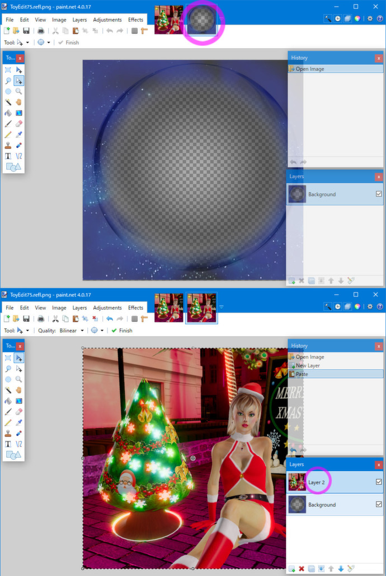The height and width of the screenshot is (576, 386).
Task: Click Undo arrow in Christmas scene window toolbar
Action: coord(109,319)
